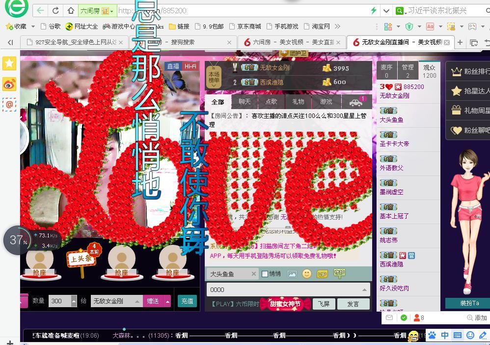
Task: Click the 甜蜜女神节 event banner
Action: pyautogui.click(x=285, y=304)
